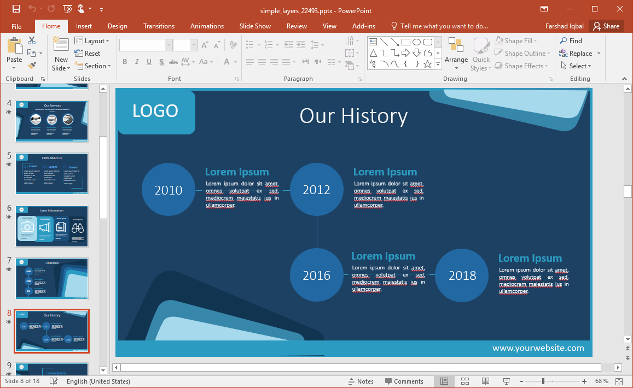Screen dimensions: 633x388
Task: Select slide 6 Layer Information thumbnail
Action: [51, 227]
